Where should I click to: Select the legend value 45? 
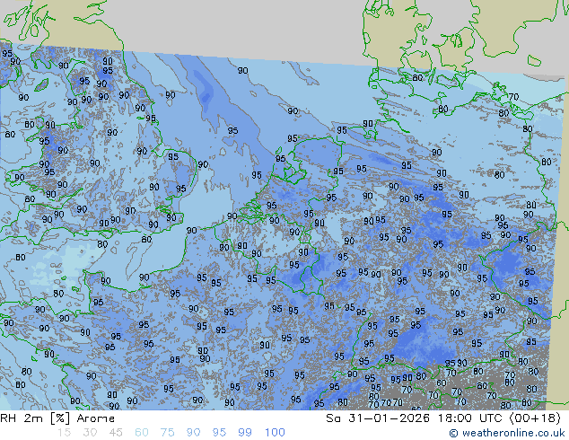116,433
